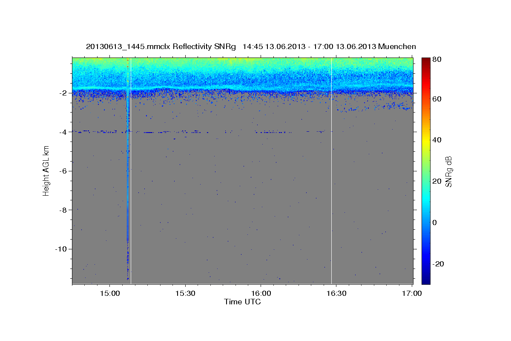Click the colorbar value 40 label
The image size is (511, 341).
click(437, 140)
